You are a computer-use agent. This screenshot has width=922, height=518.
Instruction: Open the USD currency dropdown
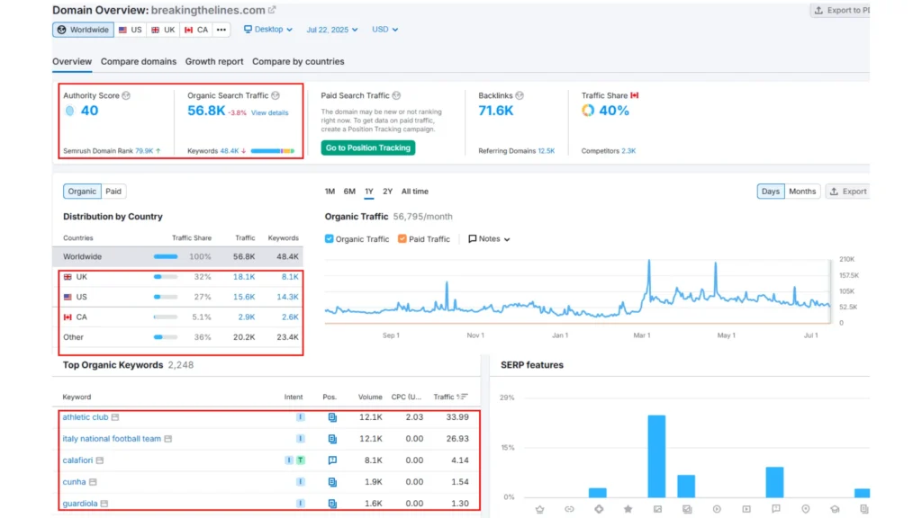[384, 30]
